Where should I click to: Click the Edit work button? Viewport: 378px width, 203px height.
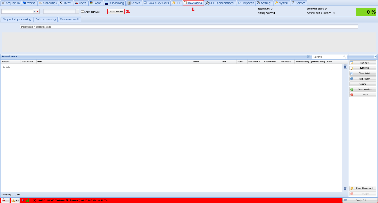[x=363, y=68]
